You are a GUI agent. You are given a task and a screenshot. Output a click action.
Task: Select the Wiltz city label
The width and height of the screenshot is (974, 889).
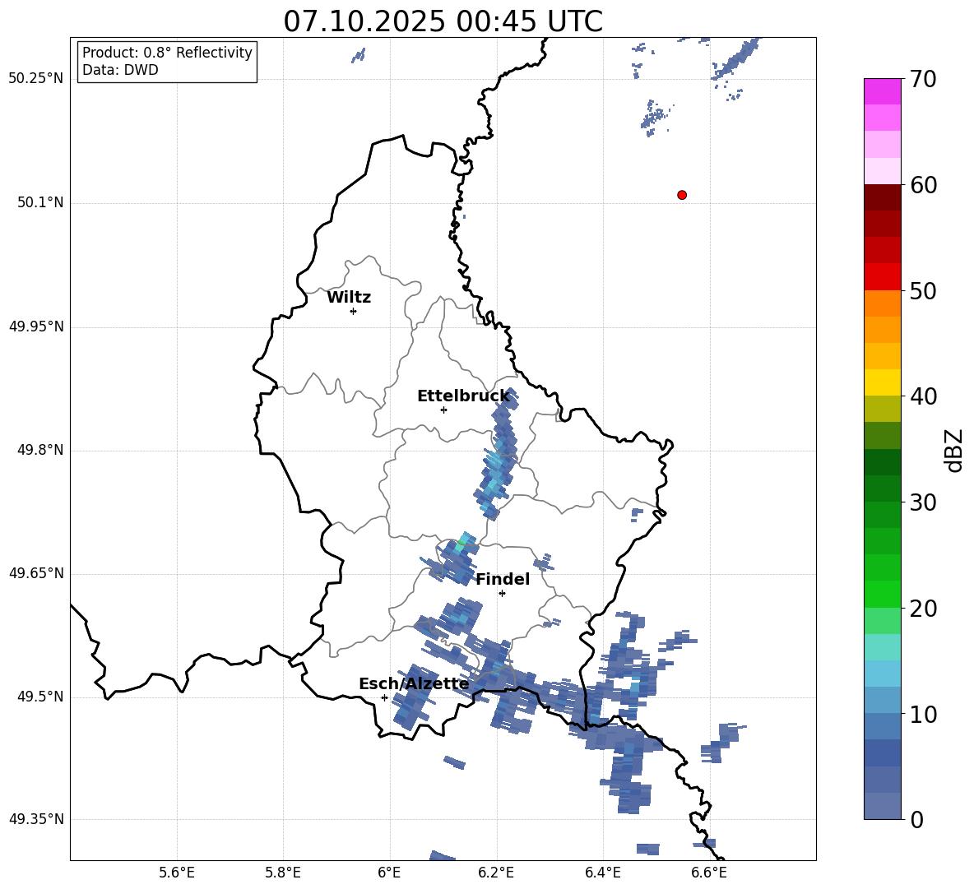pos(349,298)
